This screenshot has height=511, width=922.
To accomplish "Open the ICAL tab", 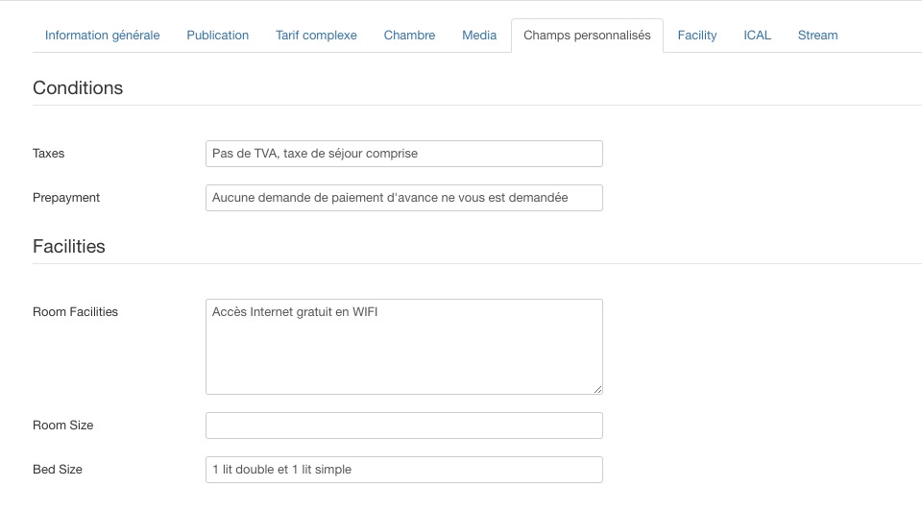I will pyautogui.click(x=757, y=36).
